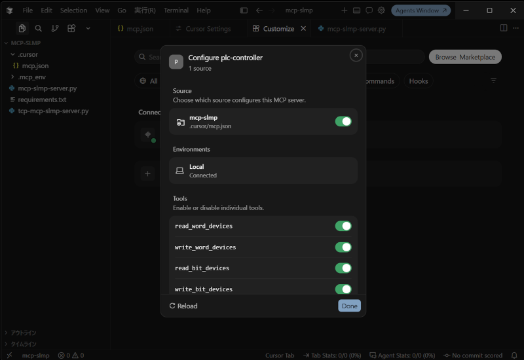This screenshot has height=360, width=524.
Task: Open the Source Control branch icon
Action: 55,28
